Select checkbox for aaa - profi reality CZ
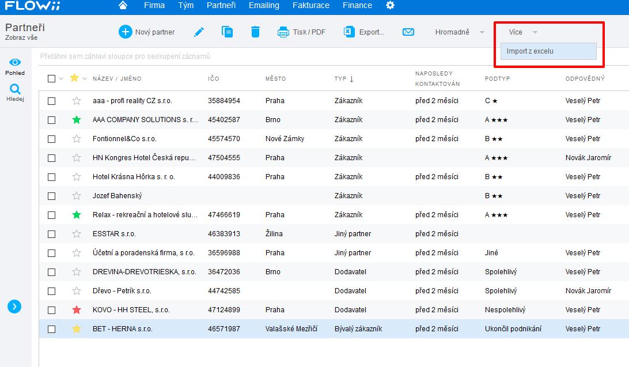The image size is (629, 367). (51, 101)
